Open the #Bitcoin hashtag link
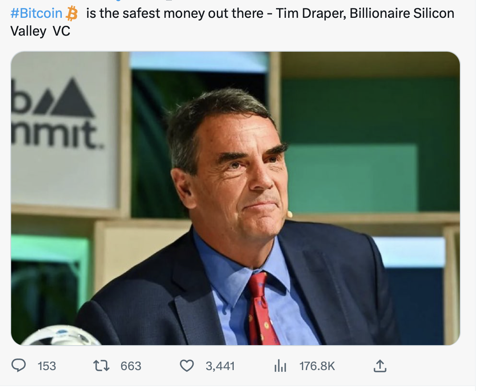This screenshot has width=479, height=391. coord(36,14)
